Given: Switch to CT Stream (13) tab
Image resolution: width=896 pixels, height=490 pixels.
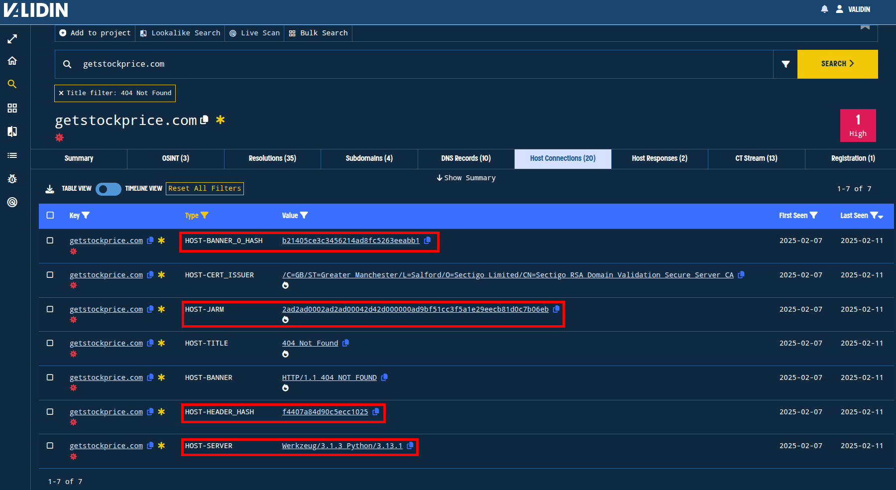Looking at the screenshot, I should pyautogui.click(x=756, y=158).
